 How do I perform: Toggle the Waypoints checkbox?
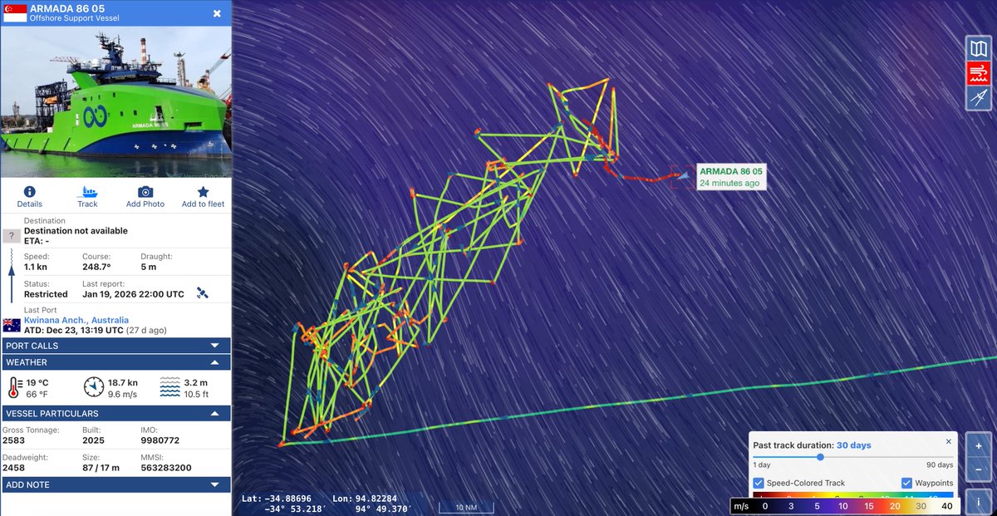[906, 483]
